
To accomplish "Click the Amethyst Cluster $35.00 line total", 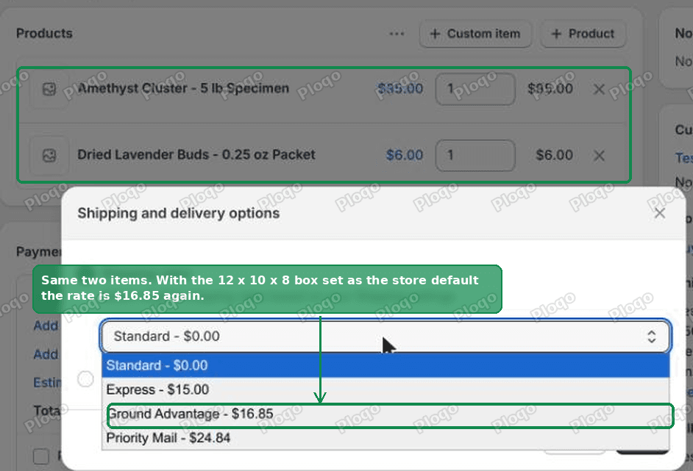I will [x=550, y=88].
